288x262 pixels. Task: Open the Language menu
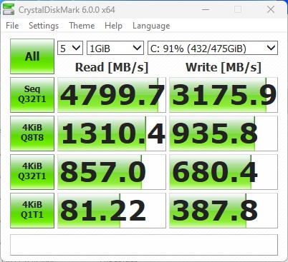pos(151,26)
